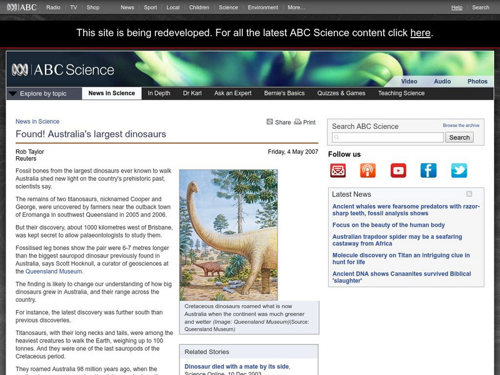The width and height of the screenshot is (500, 375).
Task: Click Local in the top bar
Action: (x=173, y=7)
